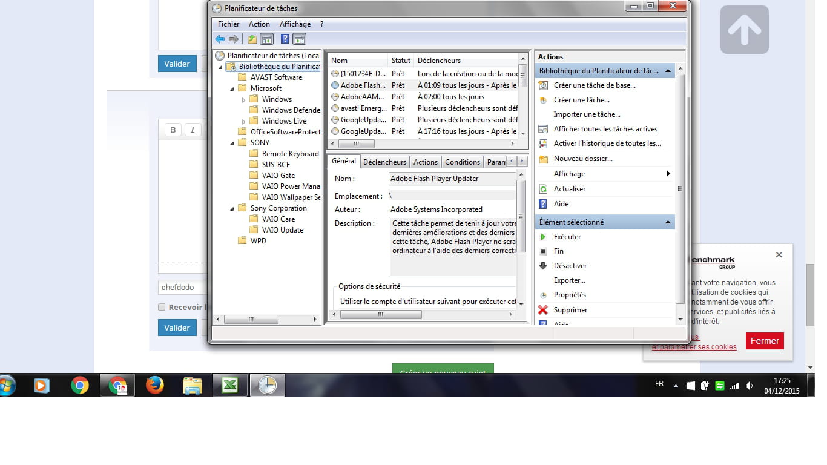827x465 pixels.
Task: Click the Propriétés clock icon
Action: (x=543, y=295)
